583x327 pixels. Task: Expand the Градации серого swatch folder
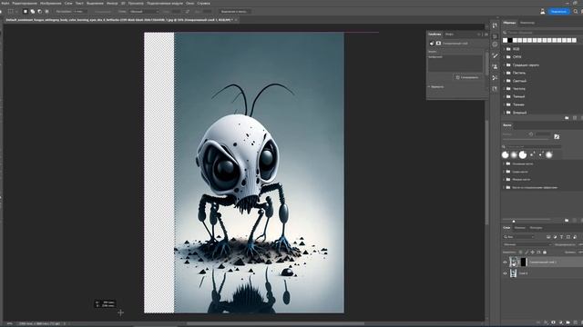point(504,64)
